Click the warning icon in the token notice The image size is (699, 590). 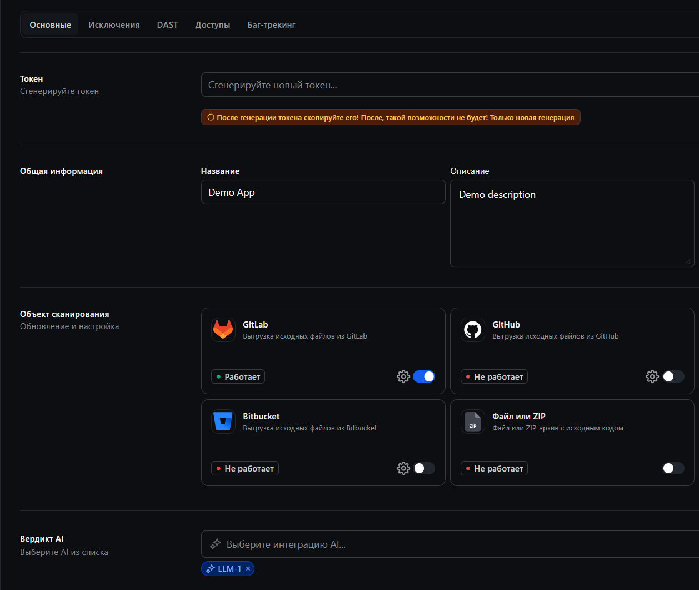(211, 117)
